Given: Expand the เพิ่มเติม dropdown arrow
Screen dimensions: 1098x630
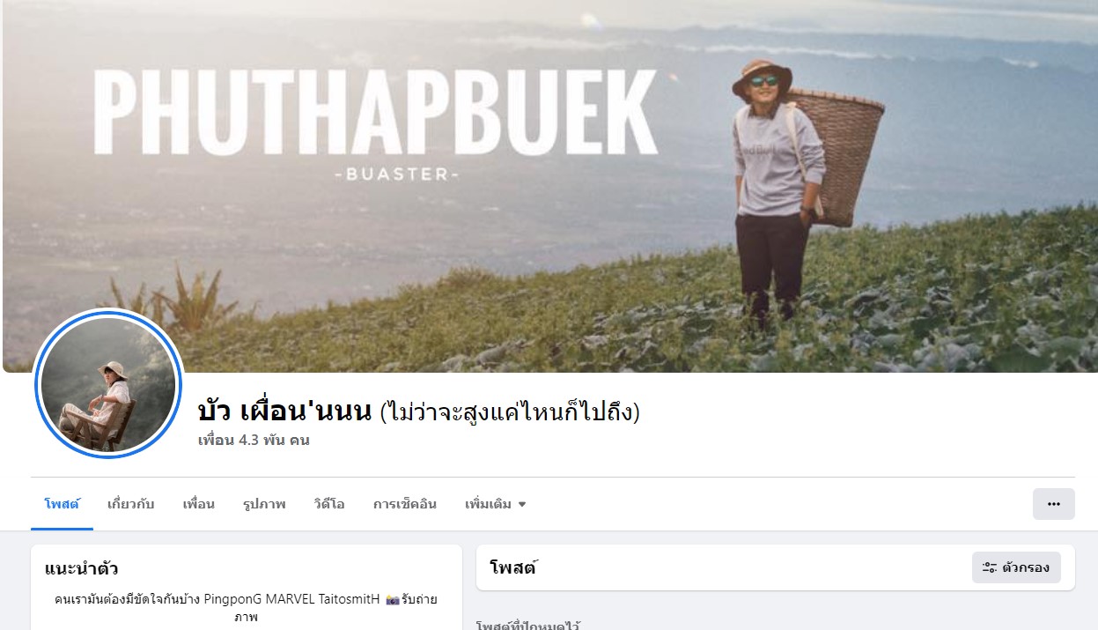Looking at the screenshot, I should (x=522, y=505).
